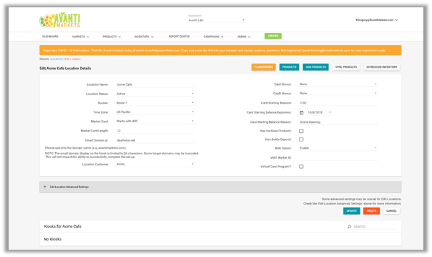Screen dimensions: 432x257
Task: Click the Sync Products button
Action: 346,67
